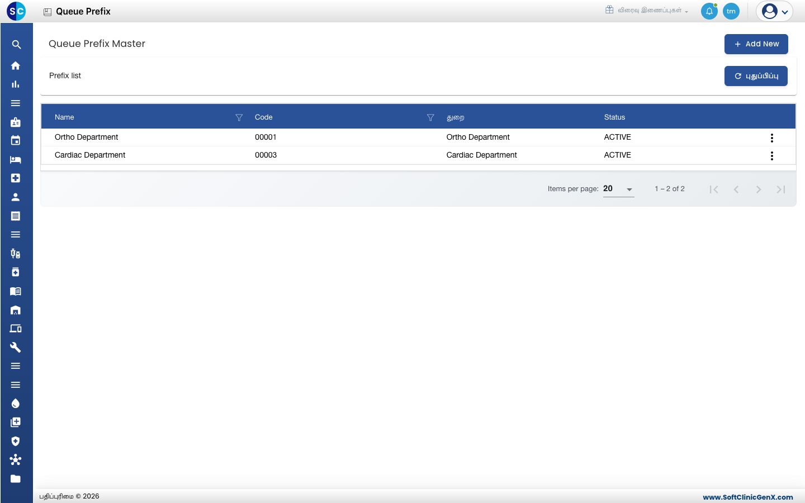Image resolution: width=805 pixels, height=503 pixels.
Task: Go to the last page of results
Action: pos(781,189)
